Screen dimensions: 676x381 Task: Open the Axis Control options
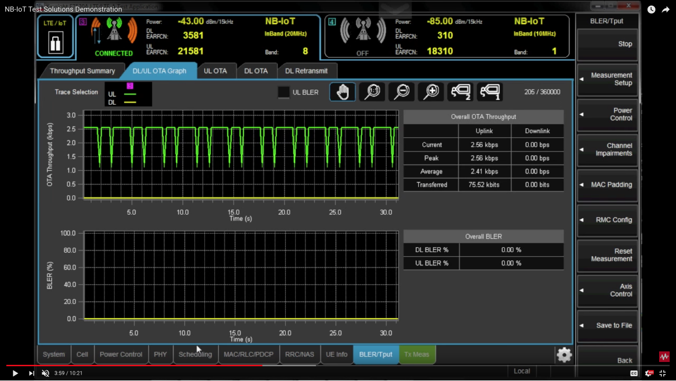point(607,290)
